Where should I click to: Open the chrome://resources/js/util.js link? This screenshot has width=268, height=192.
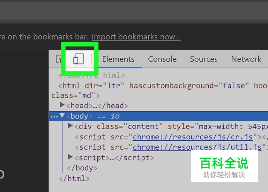coord(197,147)
